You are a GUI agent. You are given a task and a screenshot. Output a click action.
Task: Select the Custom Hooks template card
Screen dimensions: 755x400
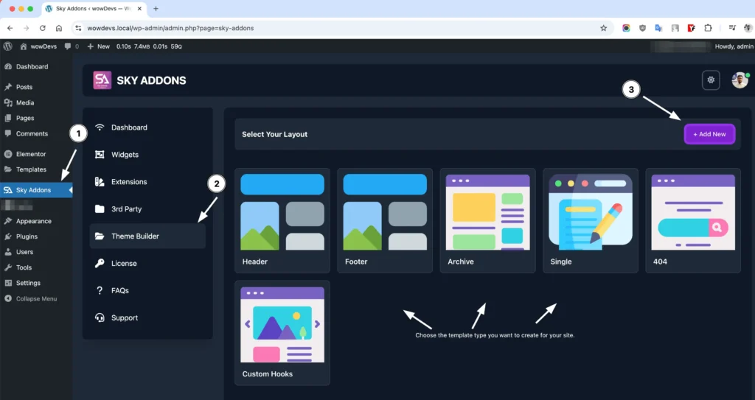[x=282, y=333]
